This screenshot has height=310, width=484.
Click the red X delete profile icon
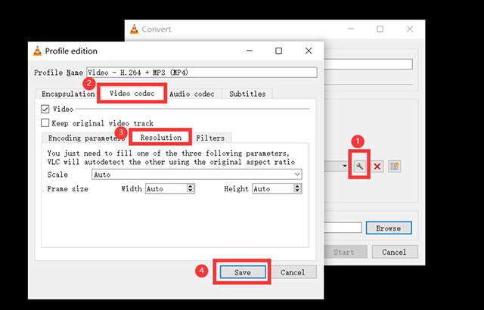point(377,166)
